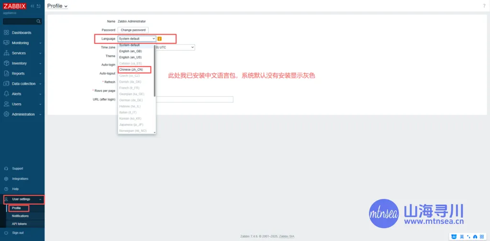This screenshot has height=241, width=490.
Task: Expand the Monitoring menu chevron
Action: click(40, 43)
